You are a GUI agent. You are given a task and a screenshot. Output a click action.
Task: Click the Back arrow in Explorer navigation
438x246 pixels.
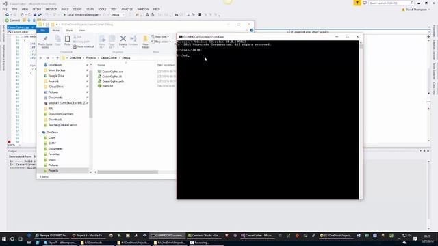coord(41,58)
